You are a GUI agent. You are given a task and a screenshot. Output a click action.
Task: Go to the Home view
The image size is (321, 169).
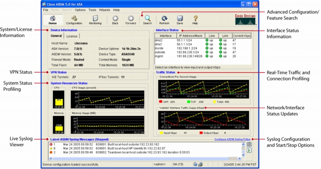coord(53,20)
